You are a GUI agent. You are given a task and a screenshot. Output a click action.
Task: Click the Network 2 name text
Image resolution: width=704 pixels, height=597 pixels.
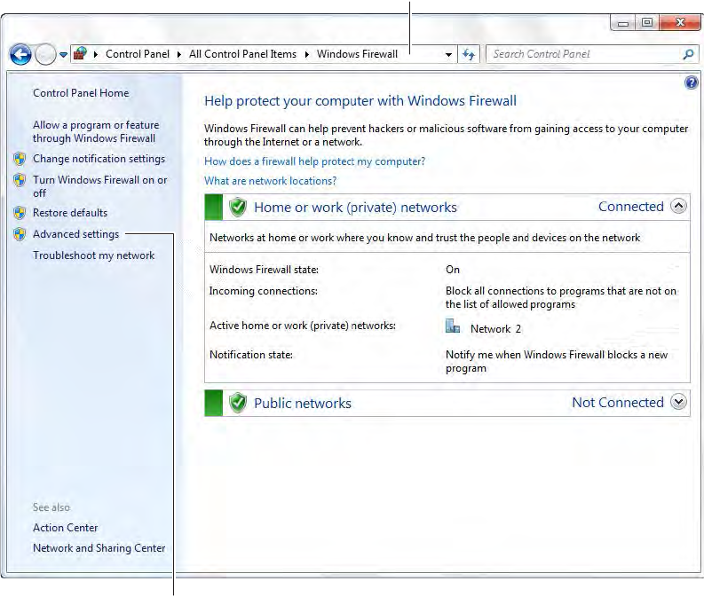tap(495, 329)
